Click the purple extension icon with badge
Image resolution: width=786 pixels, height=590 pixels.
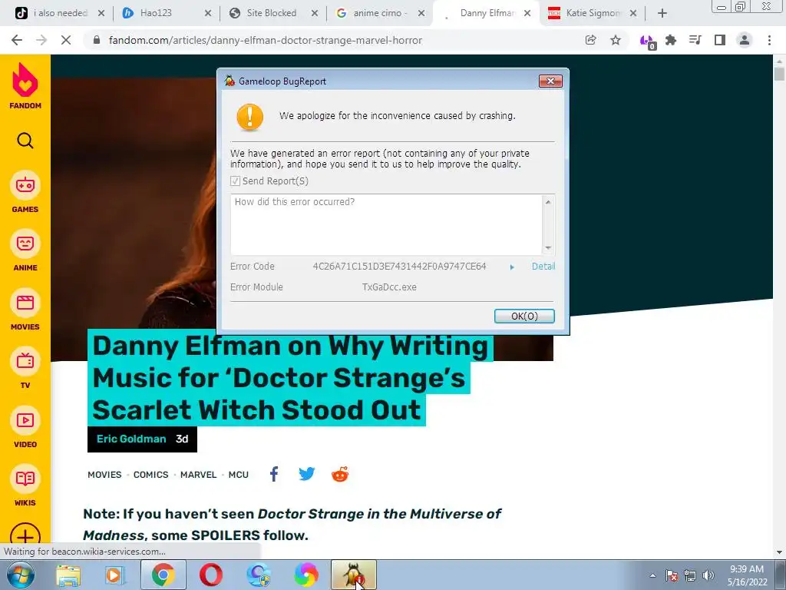[x=647, y=41]
